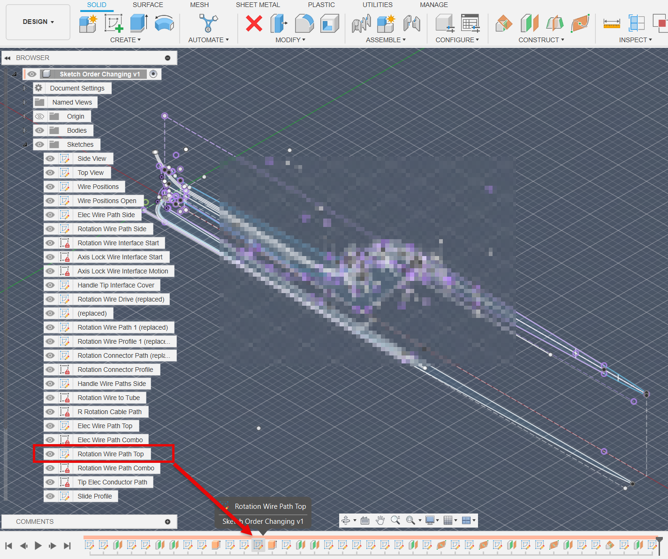This screenshot has width=668, height=559.
Task: Open the Display Settings dropdown arrow
Action: pos(437,520)
